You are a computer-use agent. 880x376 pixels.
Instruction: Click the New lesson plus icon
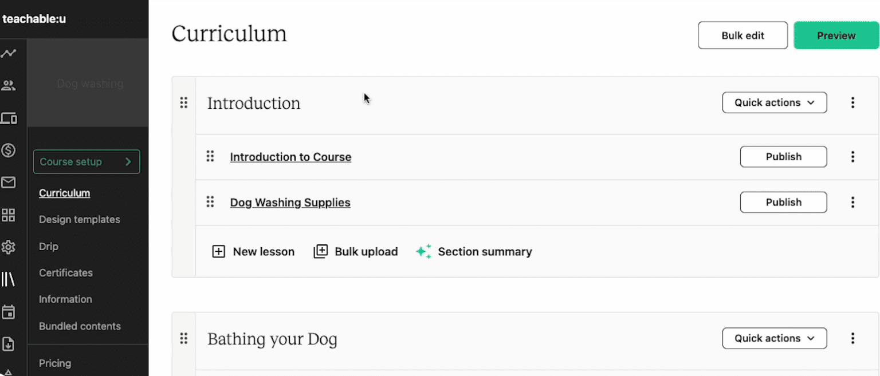[219, 251]
